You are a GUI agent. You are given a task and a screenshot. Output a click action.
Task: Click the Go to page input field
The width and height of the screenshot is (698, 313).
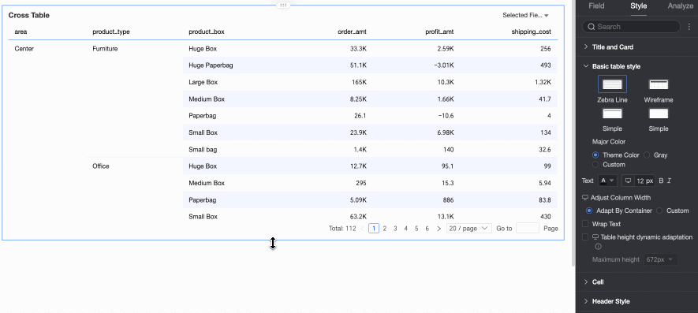coord(528,229)
